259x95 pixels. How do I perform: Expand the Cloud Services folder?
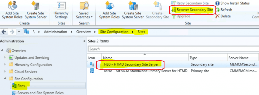pyautogui.click(x=5, y=72)
